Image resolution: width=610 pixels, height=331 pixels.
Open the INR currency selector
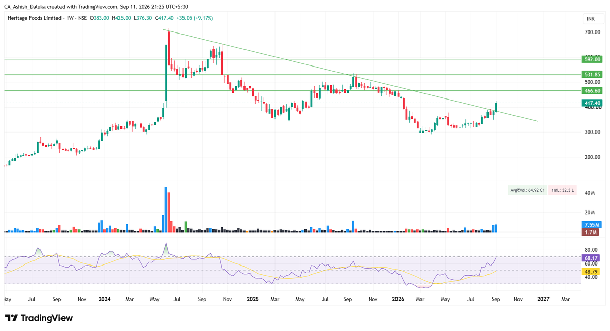(x=591, y=19)
